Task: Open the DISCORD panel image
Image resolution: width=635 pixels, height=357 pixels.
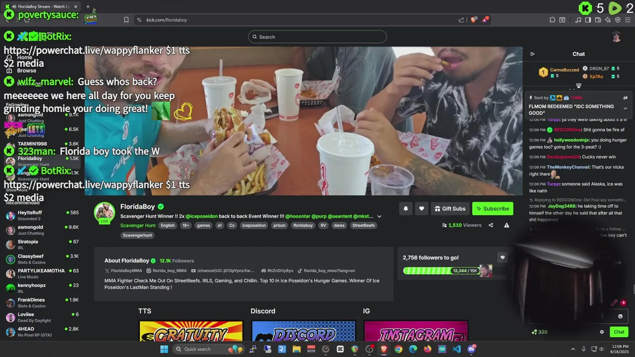Action: point(304,331)
